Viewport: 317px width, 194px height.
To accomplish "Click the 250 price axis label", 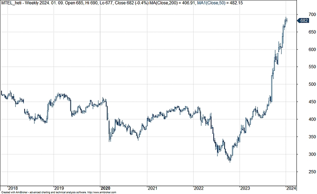I will tap(312, 172).
